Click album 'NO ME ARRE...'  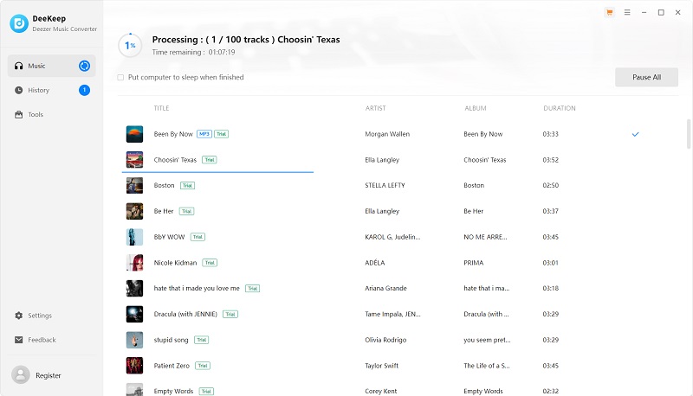pyautogui.click(x=485, y=237)
